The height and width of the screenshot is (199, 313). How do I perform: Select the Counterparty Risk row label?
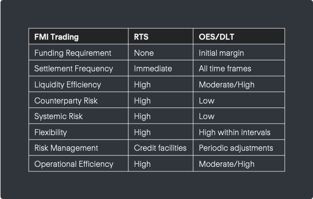(x=78, y=100)
